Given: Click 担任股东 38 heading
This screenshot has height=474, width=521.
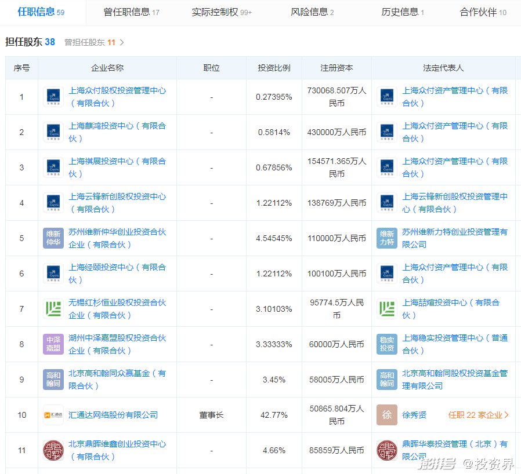Looking at the screenshot, I should (x=30, y=42).
